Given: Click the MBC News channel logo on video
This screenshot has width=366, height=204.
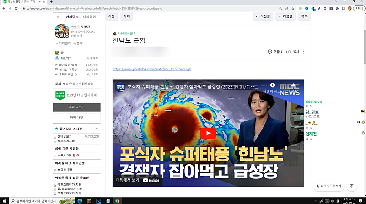Looking at the screenshot, I should (120, 87).
